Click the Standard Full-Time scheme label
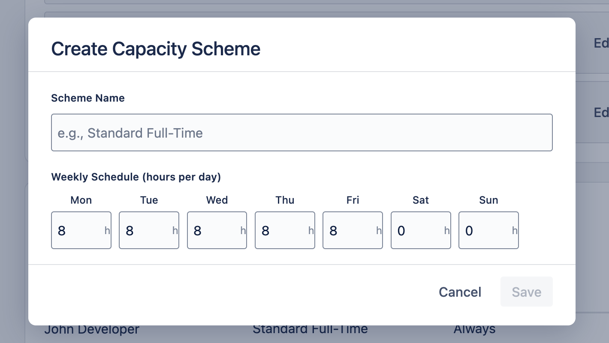 click(x=310, y=328)
